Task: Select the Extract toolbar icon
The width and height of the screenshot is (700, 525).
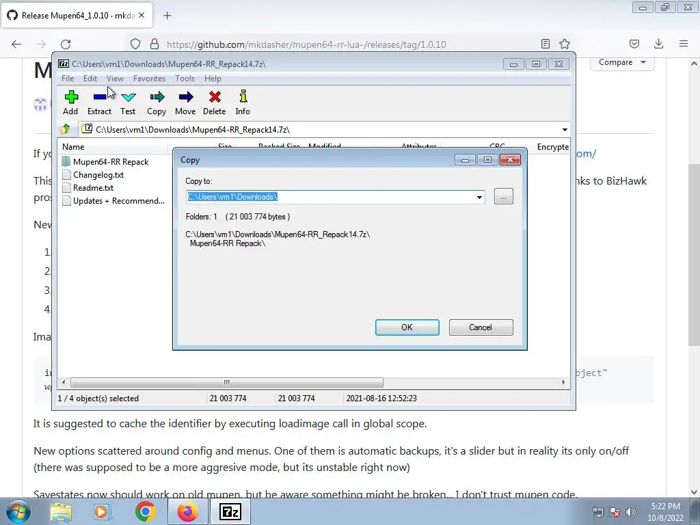Action: (x=99, y=103)
